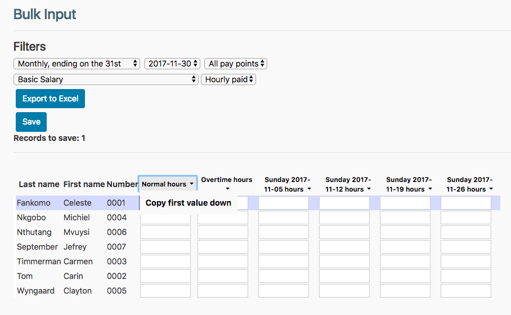The height and width of the screenshot is (315, 511).
Task: Click Overtime hours field for Nthutang Mvuysi
Action: pyautogui.click(x=223, y=232)
